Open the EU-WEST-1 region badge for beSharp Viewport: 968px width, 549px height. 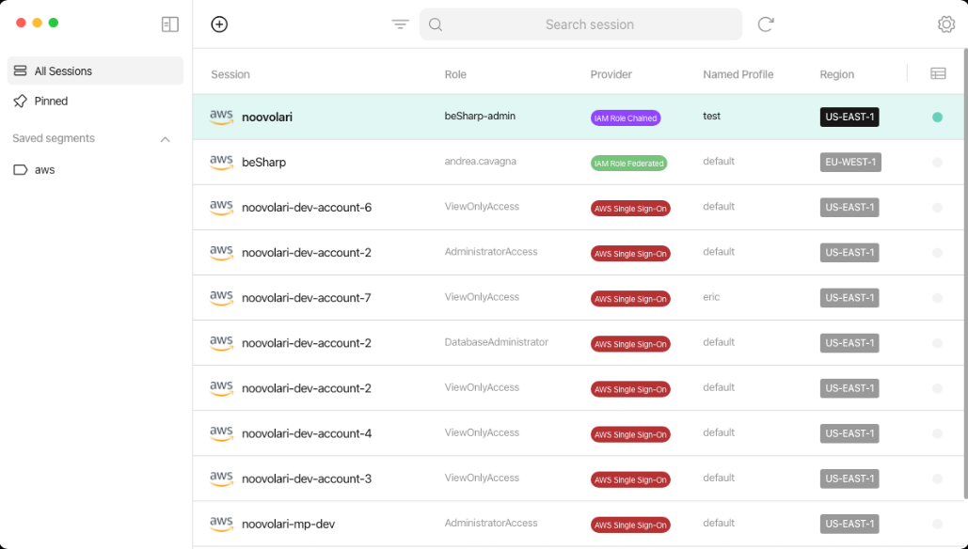[849, 162]
